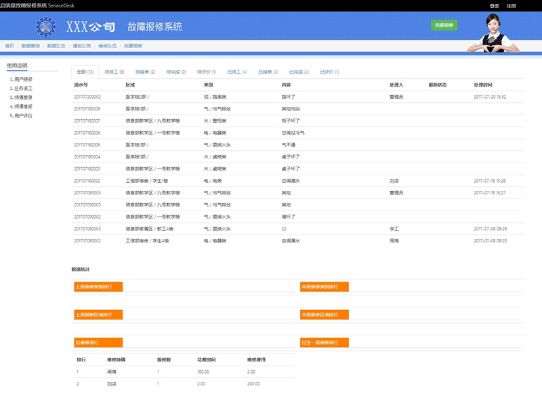The image size is (542, 415).
Task: Click the company logo emblem icon
Action: (x=46, y=27)
